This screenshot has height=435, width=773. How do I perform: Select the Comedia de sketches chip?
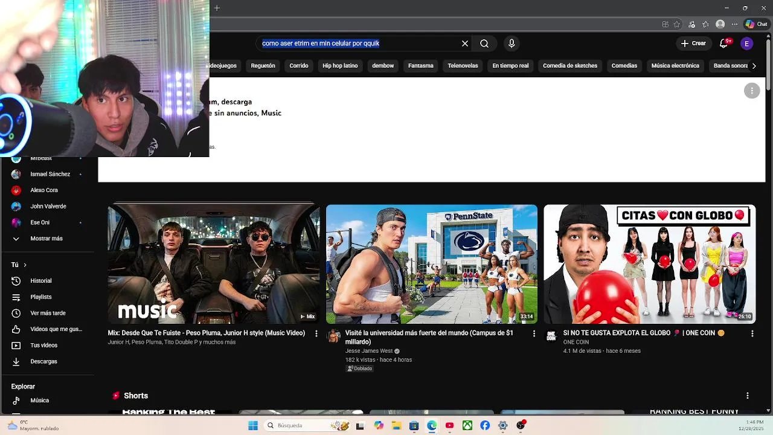[x=570, y=66]
